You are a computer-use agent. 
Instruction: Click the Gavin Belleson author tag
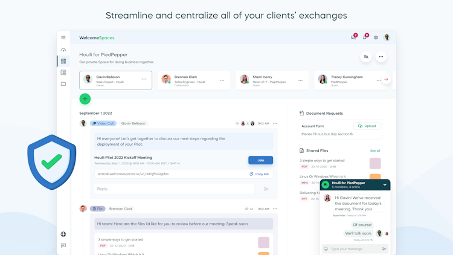coord(133,123)
